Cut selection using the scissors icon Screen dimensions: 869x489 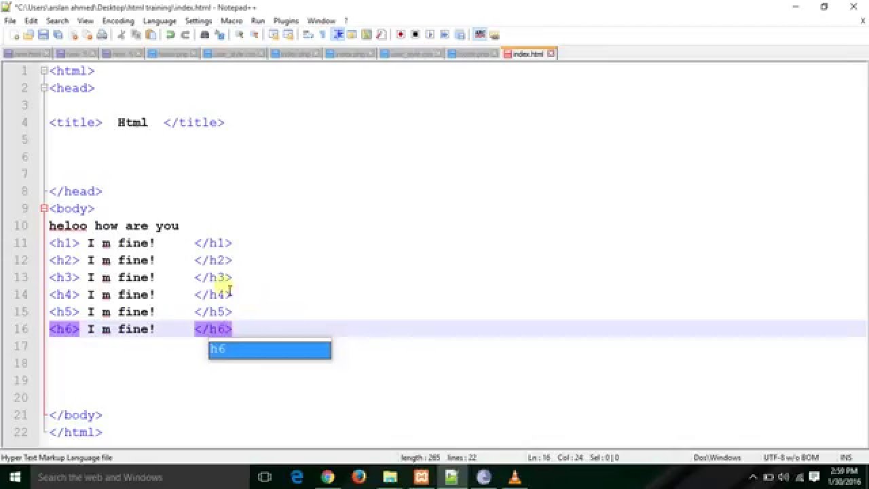click(122, 35)
